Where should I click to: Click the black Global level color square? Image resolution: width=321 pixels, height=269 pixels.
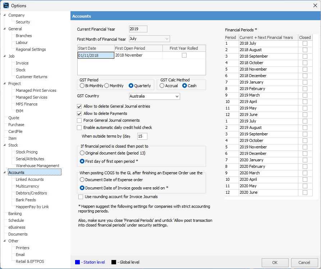(x=114, y=262)
